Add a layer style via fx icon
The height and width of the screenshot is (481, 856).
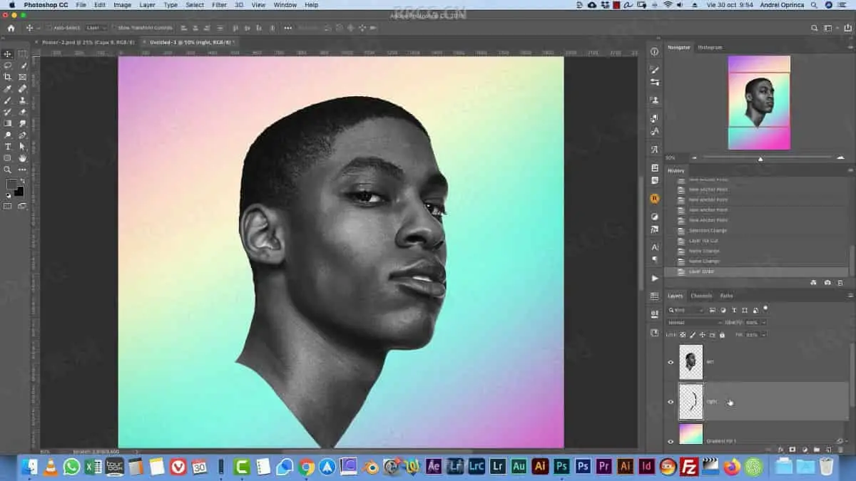tap(781, 450)
